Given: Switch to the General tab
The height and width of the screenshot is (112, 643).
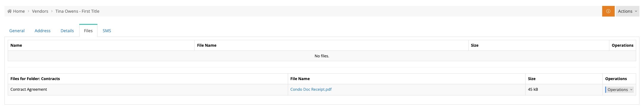Looking at the screenshot, I should (17, 31).
